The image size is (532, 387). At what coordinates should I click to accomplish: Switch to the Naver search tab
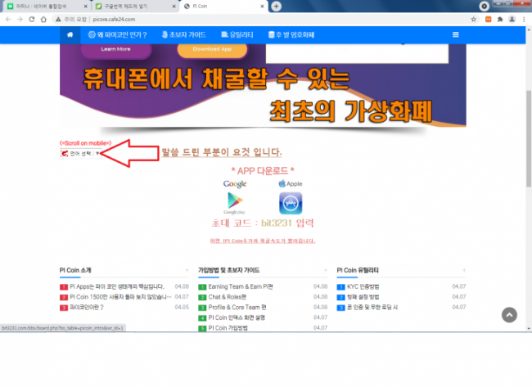tap(46, 6)
